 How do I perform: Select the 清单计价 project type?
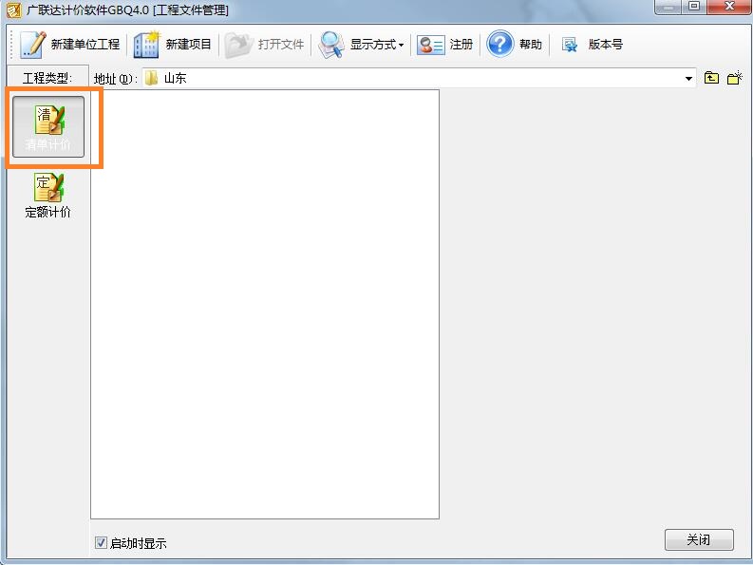click(x=48, y=127)
